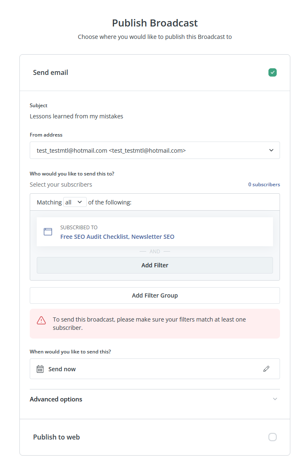
Task: Click Free SEO Audit Checklist, Newsletter SEO filter
Action: tap(117, 237)
